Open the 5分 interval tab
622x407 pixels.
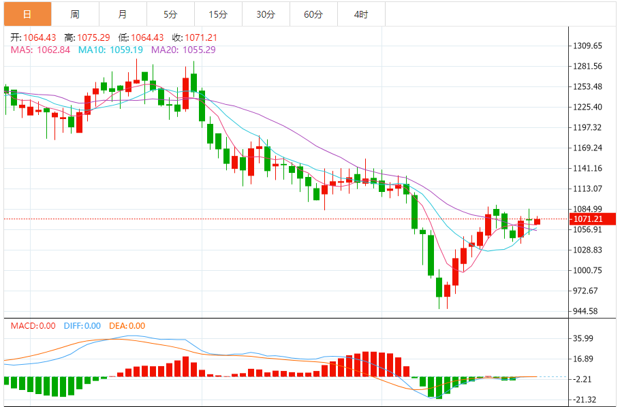[170, 14]
